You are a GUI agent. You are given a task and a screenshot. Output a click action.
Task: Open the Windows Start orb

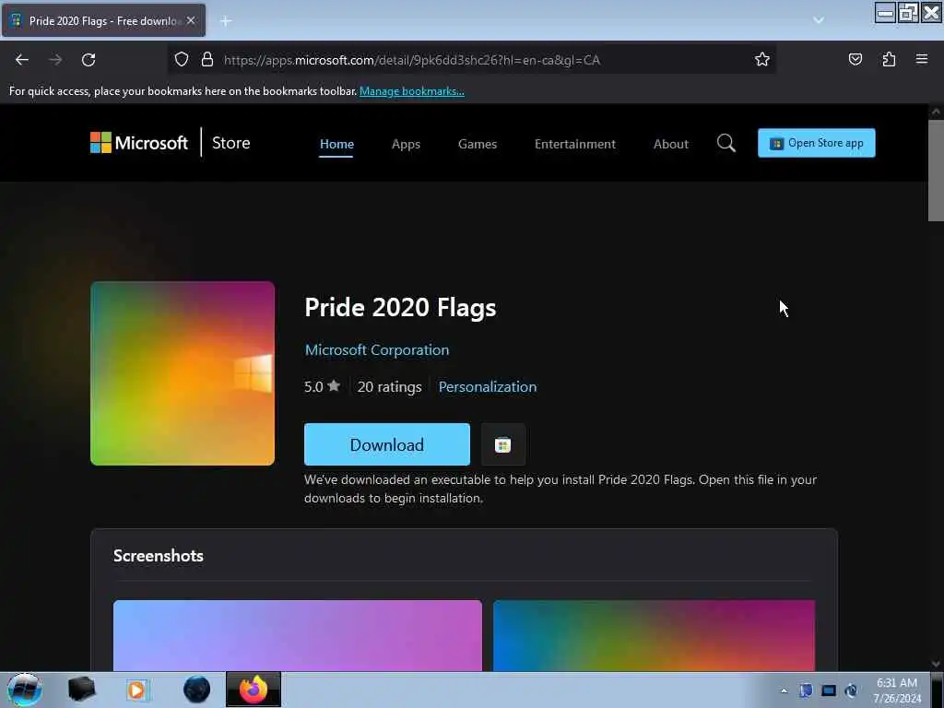[x=24, y=690]
